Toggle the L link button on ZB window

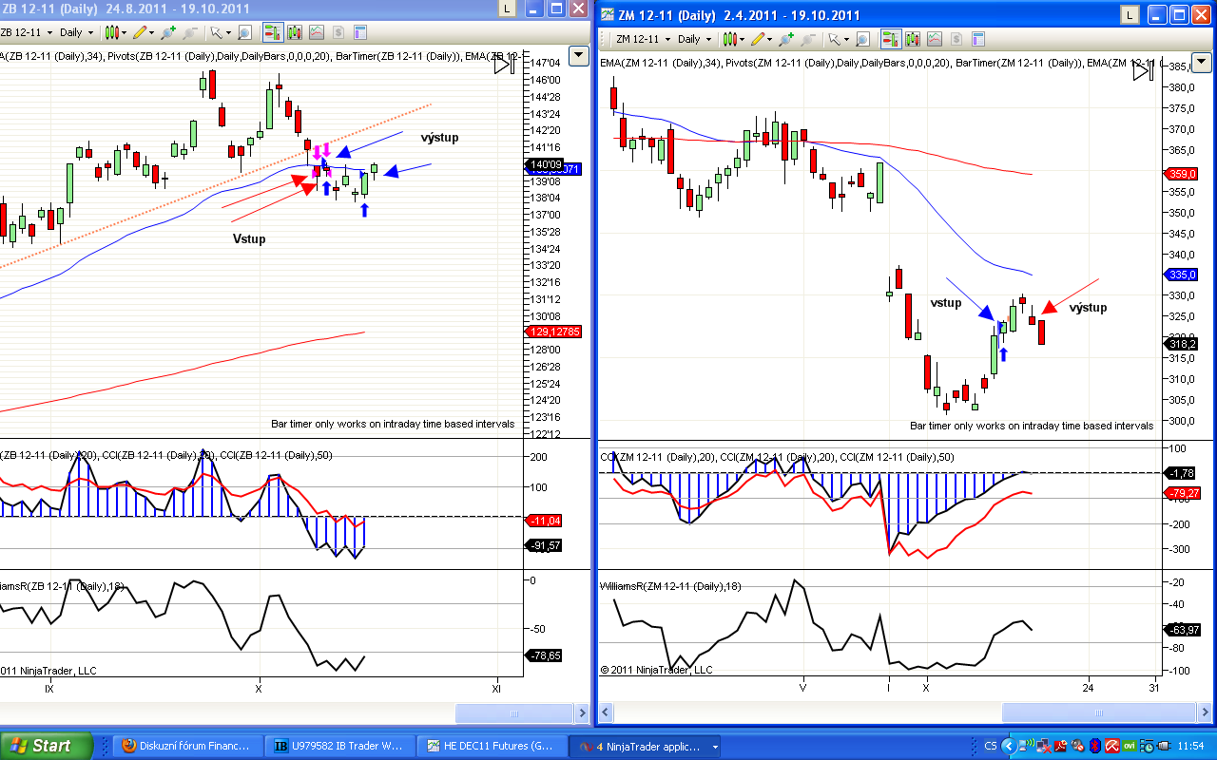click(x=507, y=9)
